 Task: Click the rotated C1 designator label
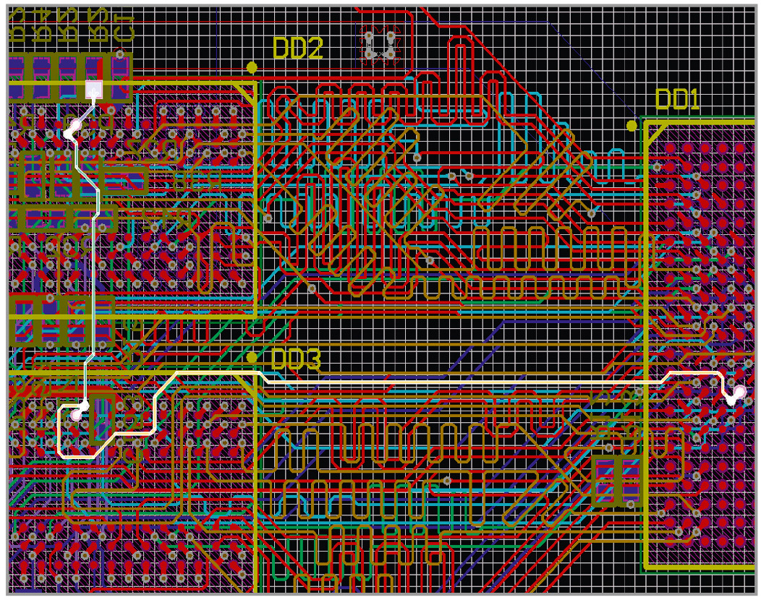point(124,27)
